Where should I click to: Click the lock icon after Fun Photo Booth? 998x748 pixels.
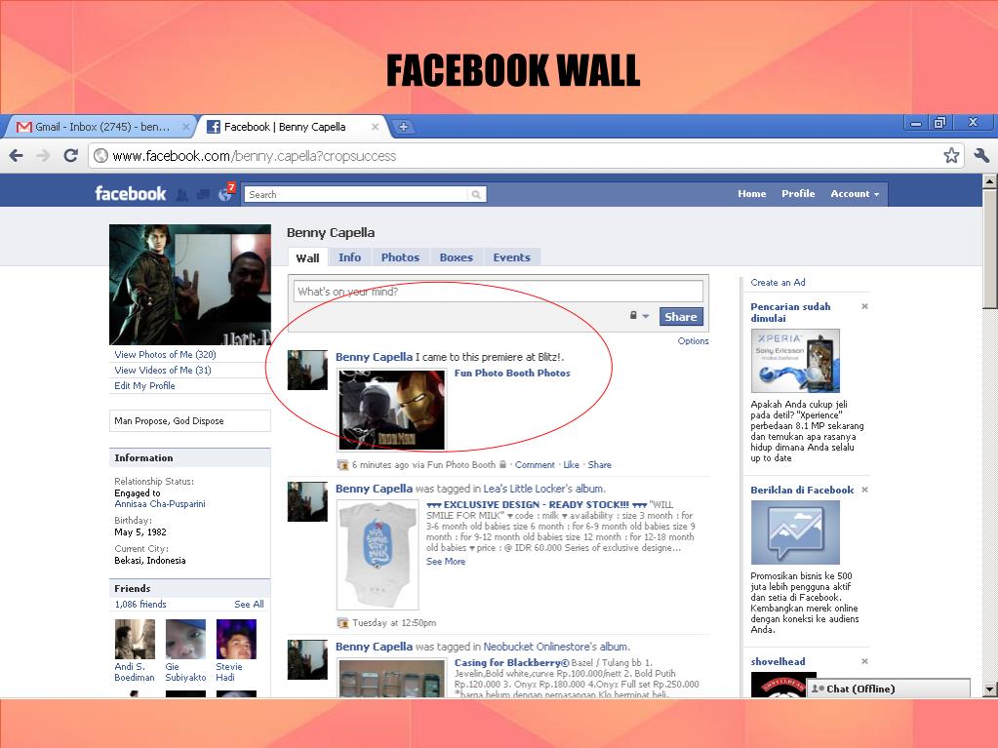click(502, 464)
